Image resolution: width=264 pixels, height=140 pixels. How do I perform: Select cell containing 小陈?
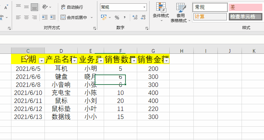(91, 93)
